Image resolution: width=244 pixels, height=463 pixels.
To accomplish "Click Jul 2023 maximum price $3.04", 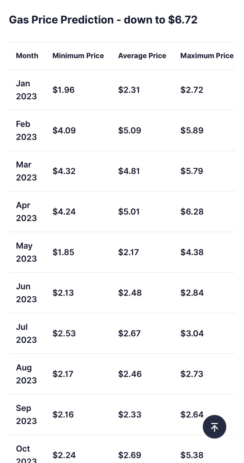I will coord(192,333).
